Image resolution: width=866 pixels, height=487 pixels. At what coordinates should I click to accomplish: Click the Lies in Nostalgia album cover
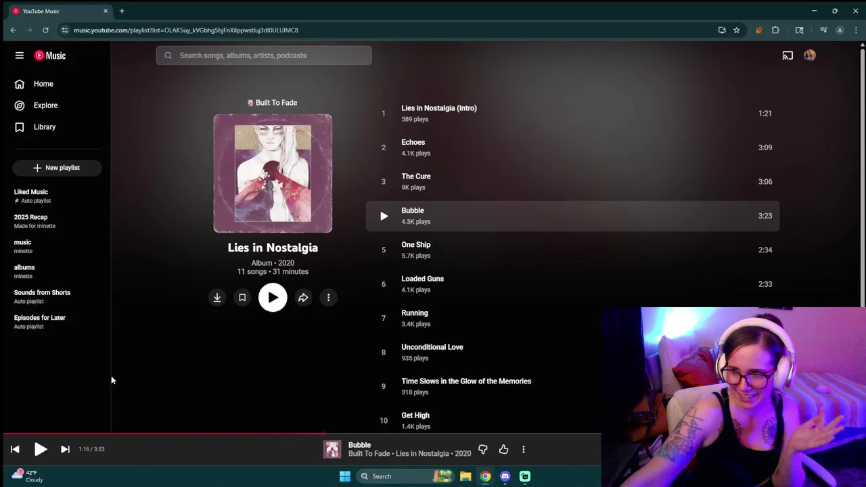point(273,173)
